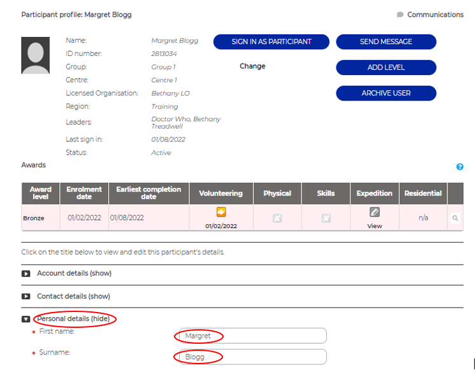Click the magnifier icon in Bronze row
476x375 pixels.
tap(455, 218)
